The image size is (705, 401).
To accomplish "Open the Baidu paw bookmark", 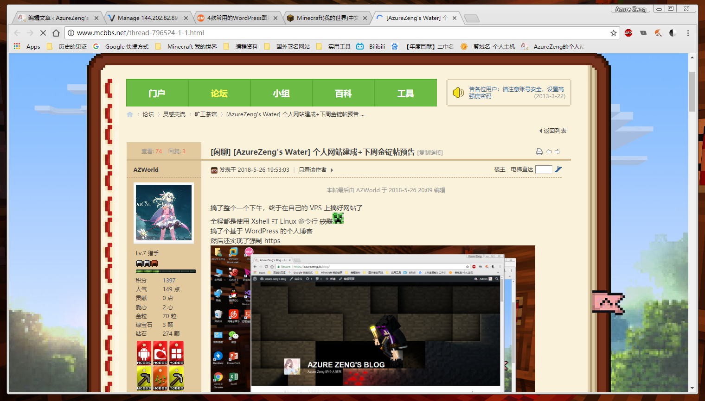I will coord(395,46).
